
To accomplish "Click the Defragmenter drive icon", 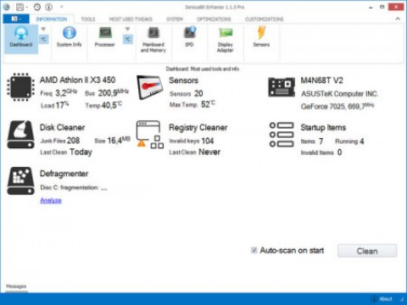I will coord(21,180).
